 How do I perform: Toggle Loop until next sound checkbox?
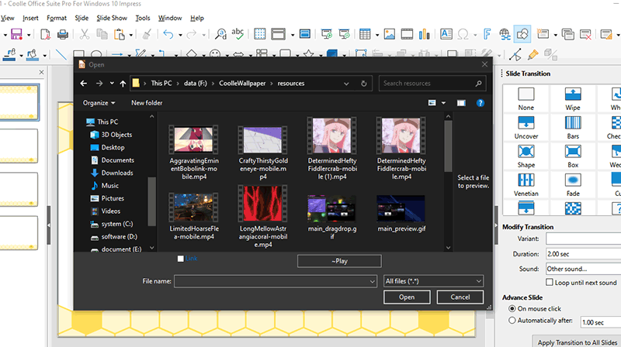click(x=550, y=283)
